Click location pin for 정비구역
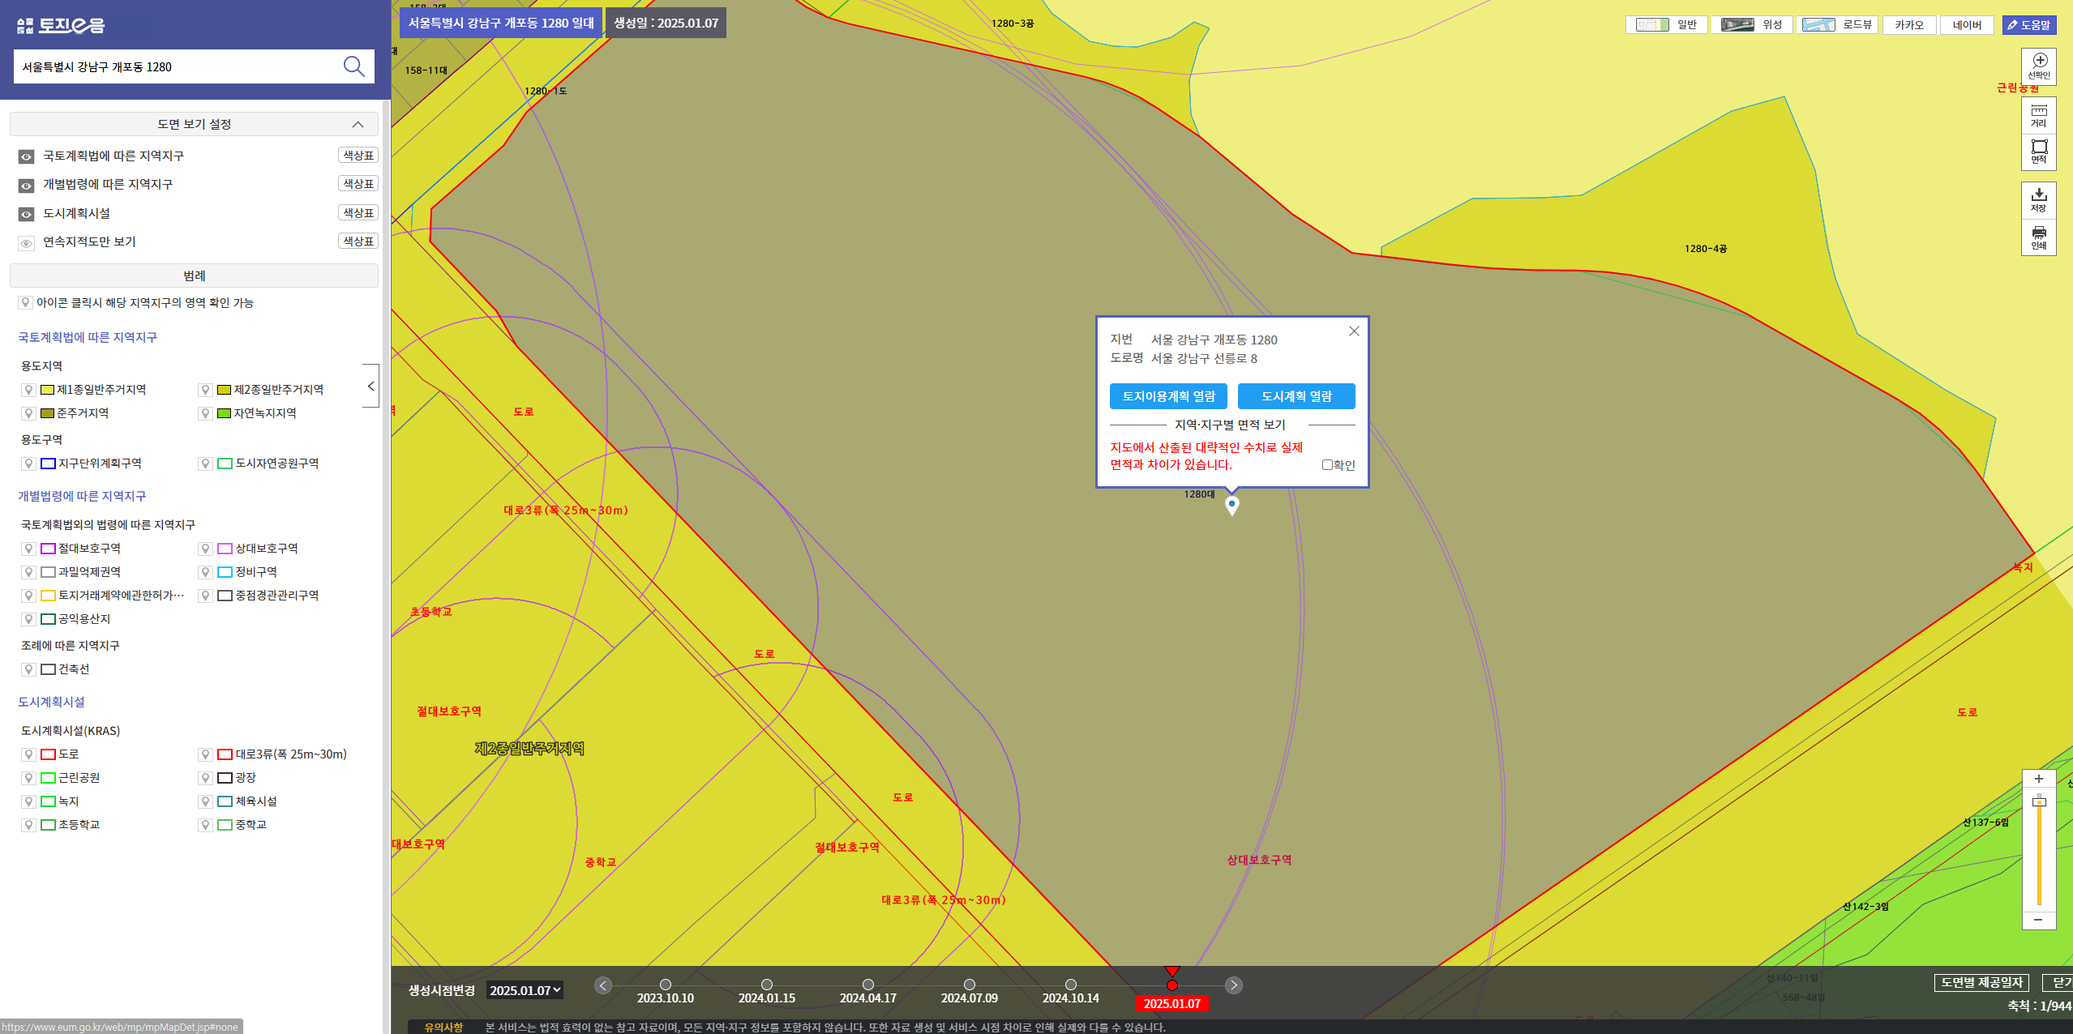The width and height of the screenshot is (2073, 1034). (206, 572)
